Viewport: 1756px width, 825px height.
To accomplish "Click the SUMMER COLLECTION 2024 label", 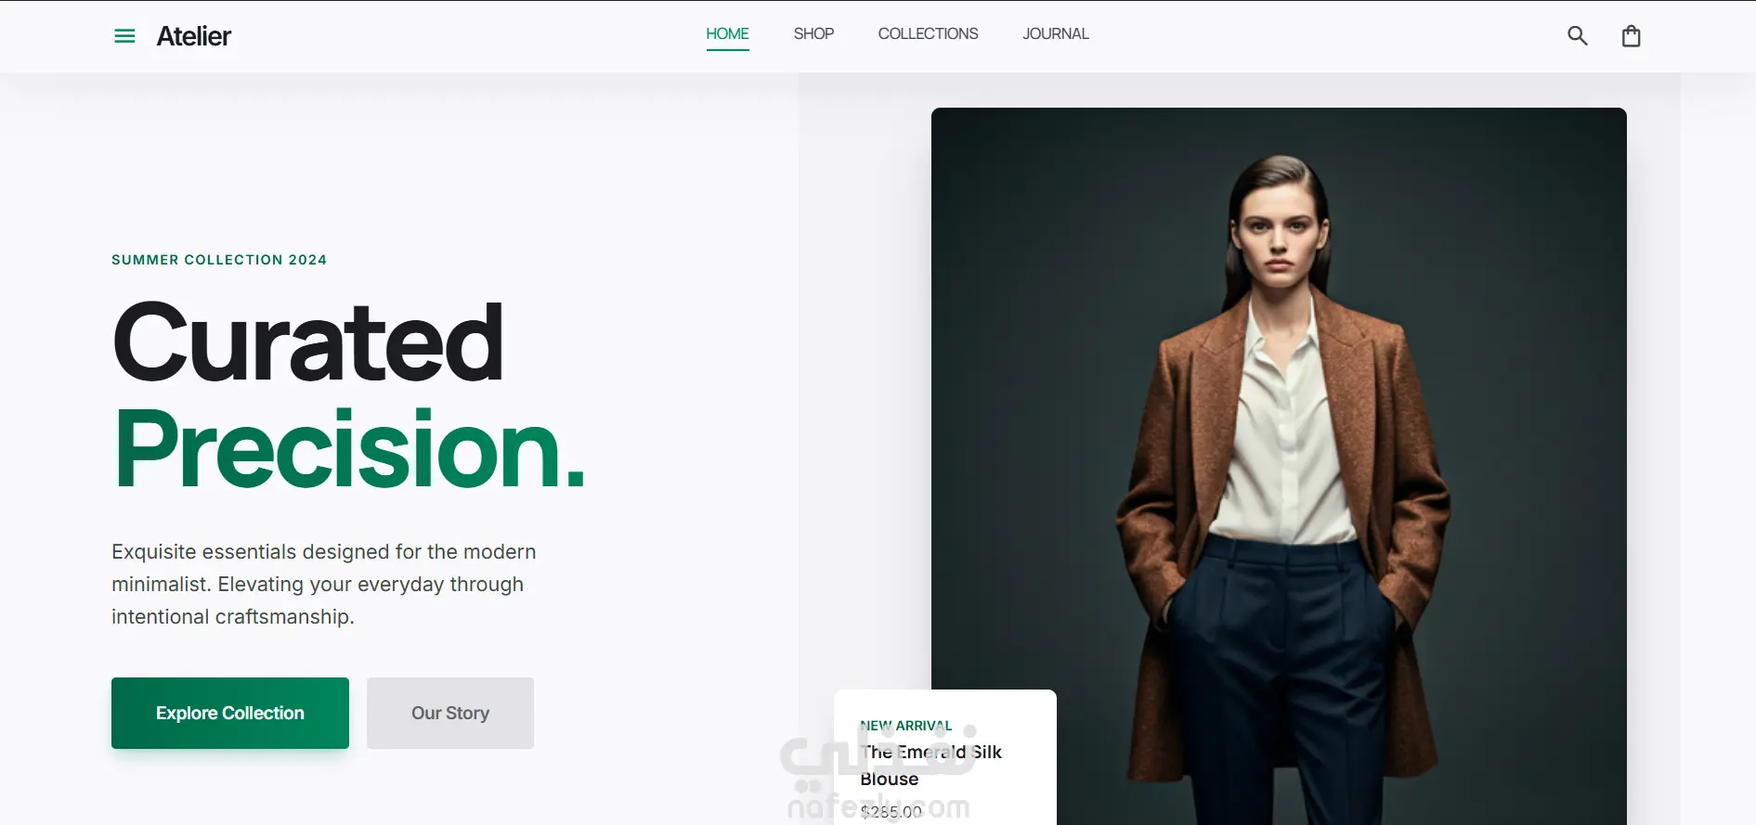I will [x=219, y=260].
